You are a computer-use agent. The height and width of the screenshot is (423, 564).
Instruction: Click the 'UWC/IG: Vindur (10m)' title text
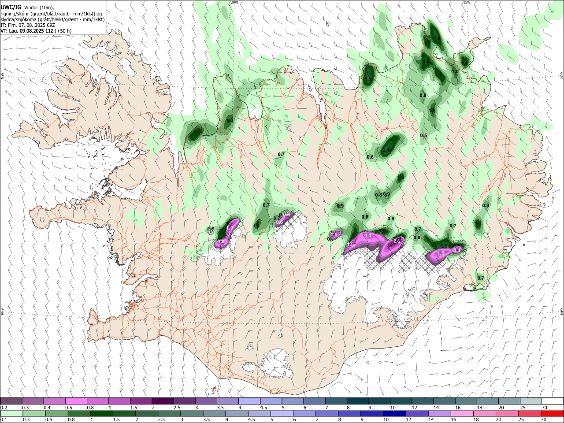click(27, 7)
